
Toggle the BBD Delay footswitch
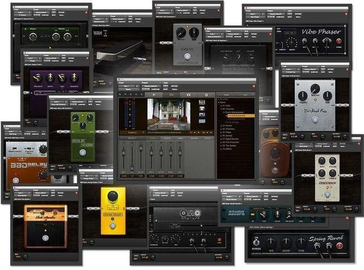(x=16, y=180)
